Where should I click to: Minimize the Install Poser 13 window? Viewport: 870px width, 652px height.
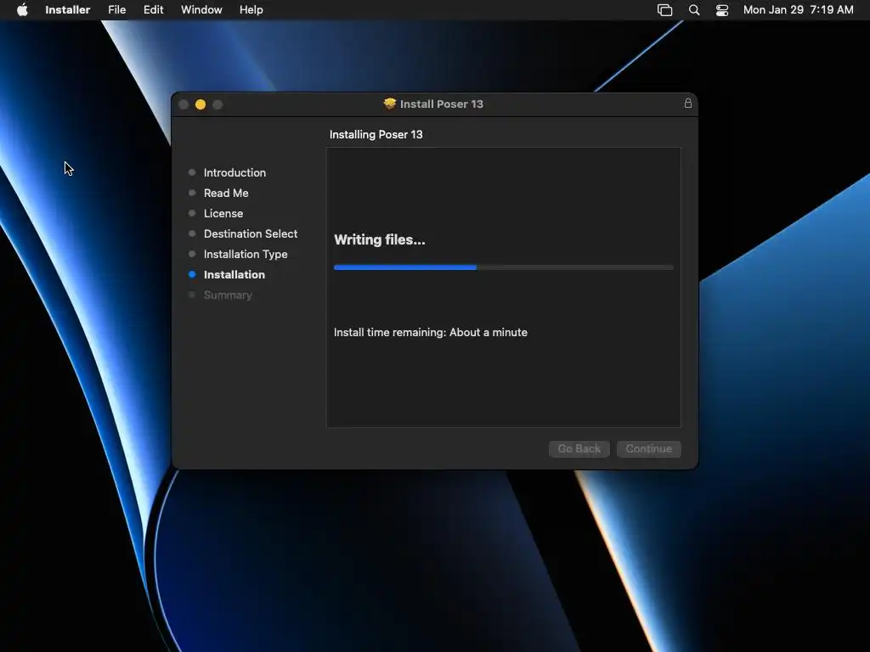pyautogui.click(x=201, y=104)
